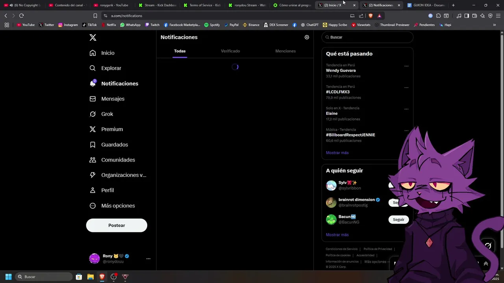The image size is (504, 283).
Task: Open Brave Rewards triangle icon
Action: click(379, 16)
